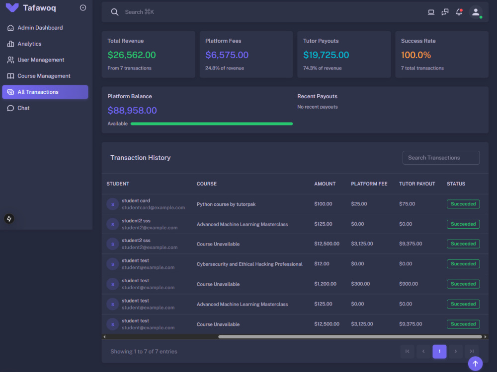This screenshot has width=497, height=372.
Task: Click 'No recent payouts' text
Action: click(317, 107)
